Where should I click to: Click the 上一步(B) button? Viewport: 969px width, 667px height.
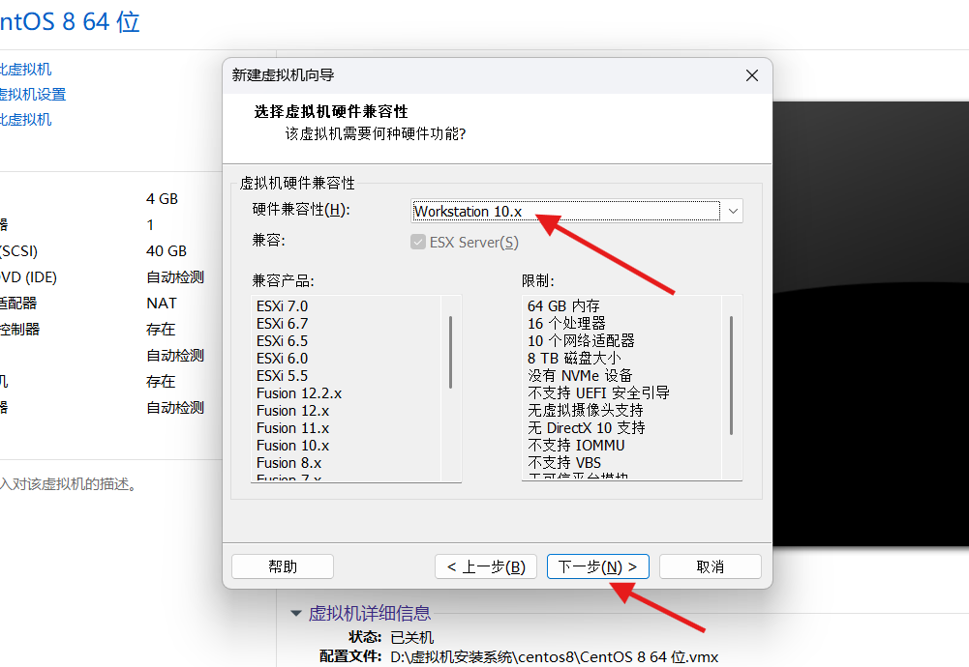point(485,566)
